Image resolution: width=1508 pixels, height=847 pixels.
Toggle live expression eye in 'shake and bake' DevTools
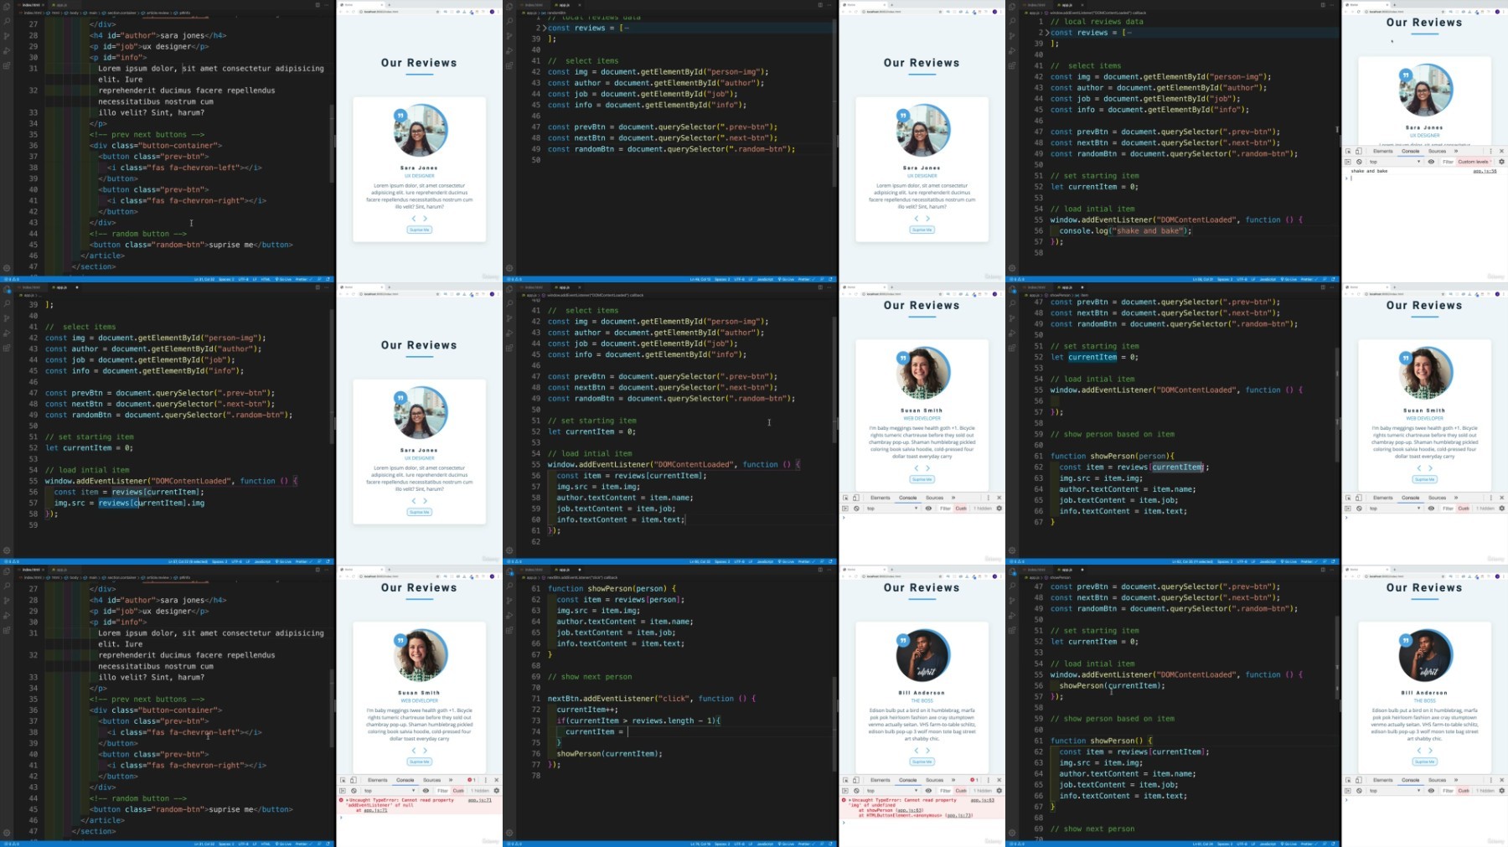point(1431,162)
